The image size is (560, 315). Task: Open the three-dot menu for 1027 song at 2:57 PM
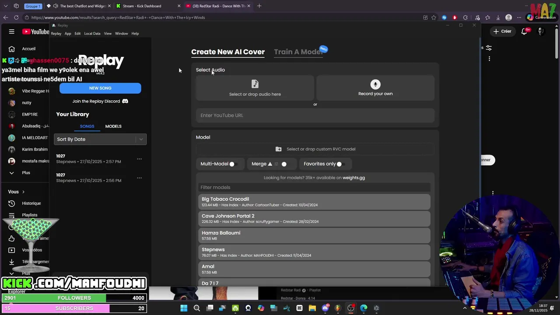139,159
